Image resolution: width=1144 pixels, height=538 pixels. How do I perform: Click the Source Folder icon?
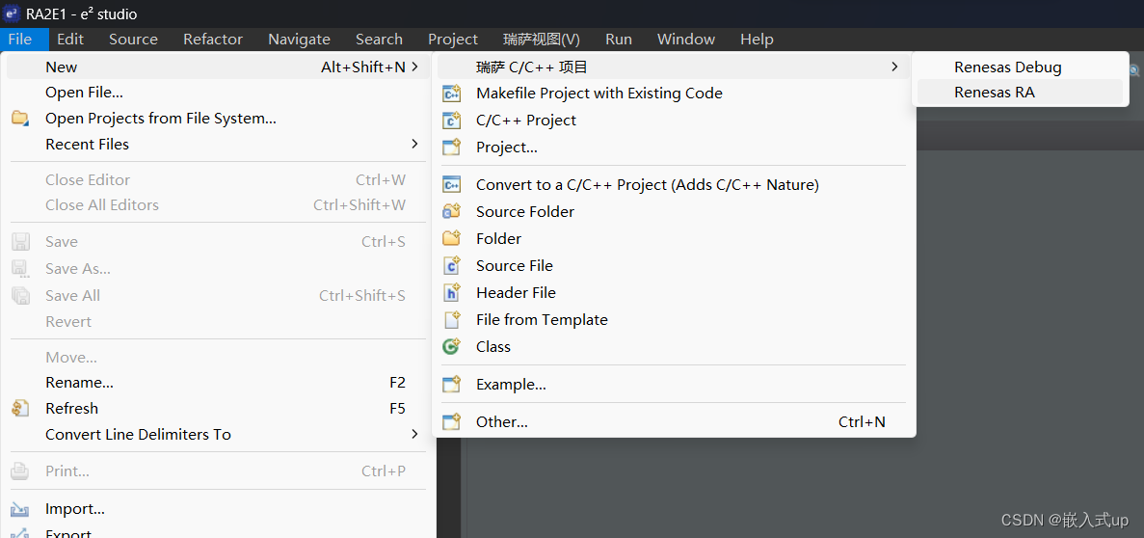click(452, 212)
